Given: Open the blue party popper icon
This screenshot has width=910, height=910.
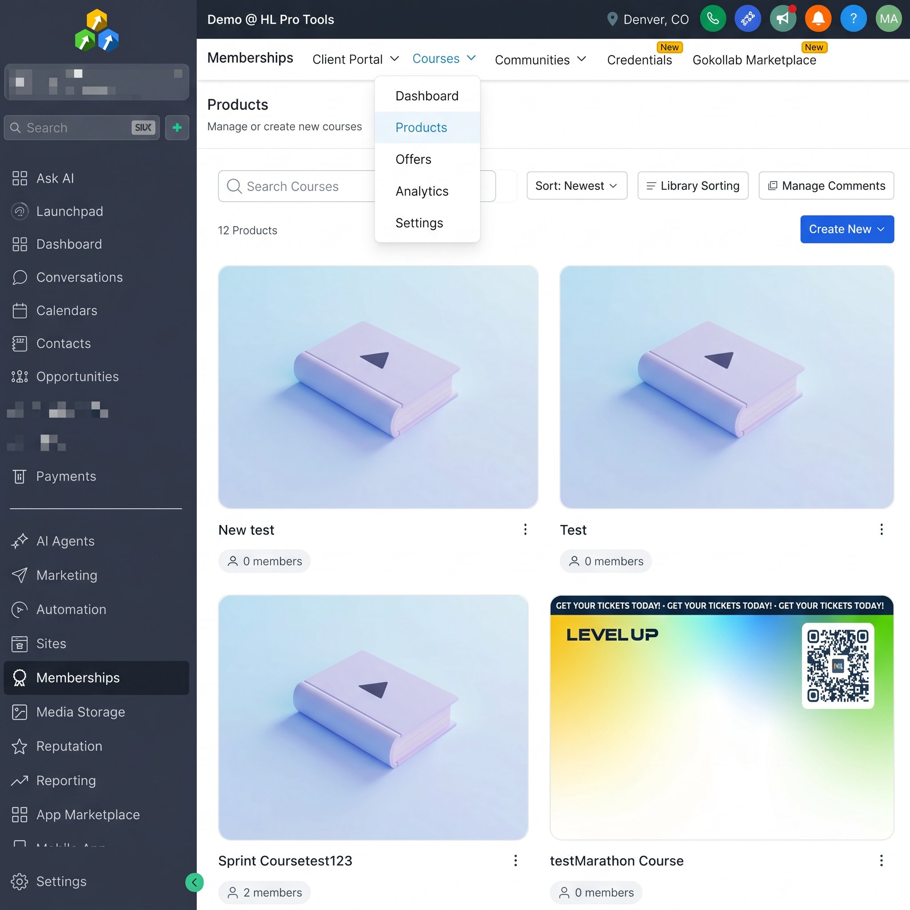Looking at the screenshot, I should click(x=747, y=19).
